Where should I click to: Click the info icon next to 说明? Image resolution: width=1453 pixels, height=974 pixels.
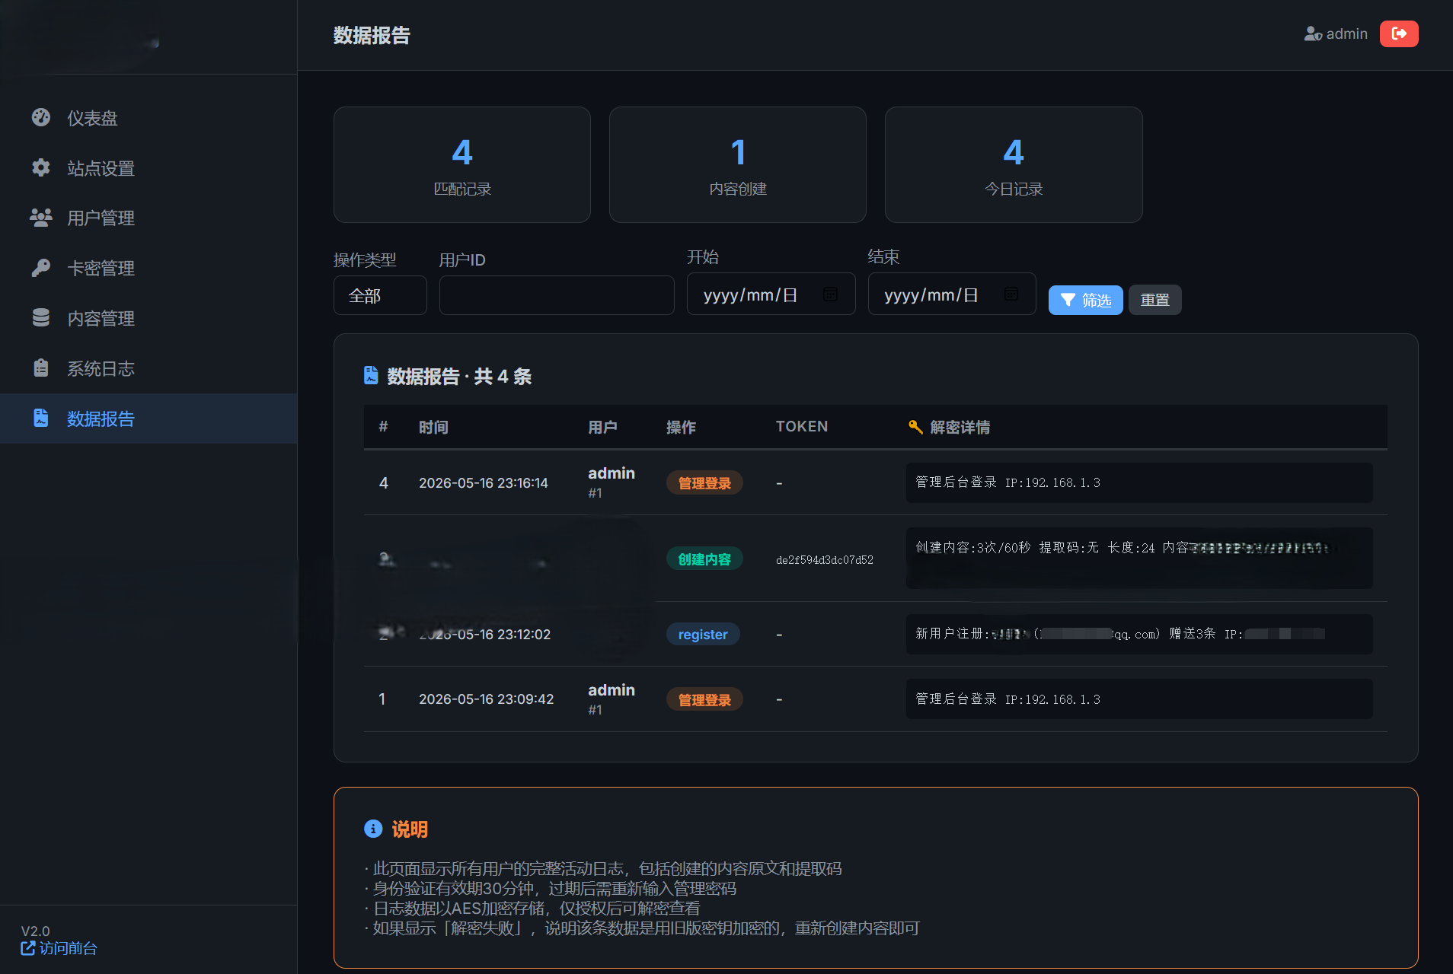[373, 829]
